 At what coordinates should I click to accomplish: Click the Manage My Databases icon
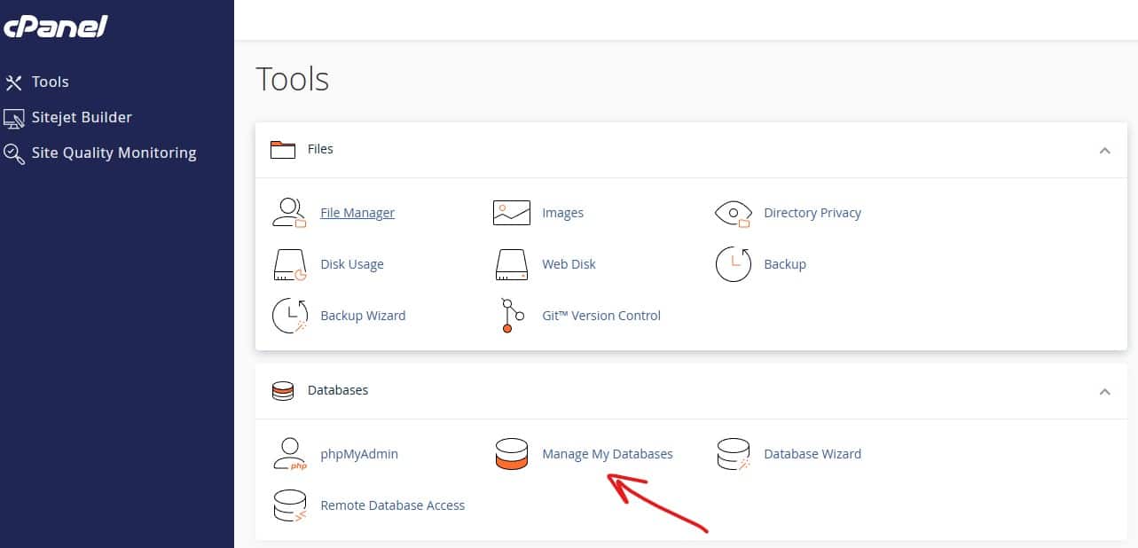tap(511, 454)
